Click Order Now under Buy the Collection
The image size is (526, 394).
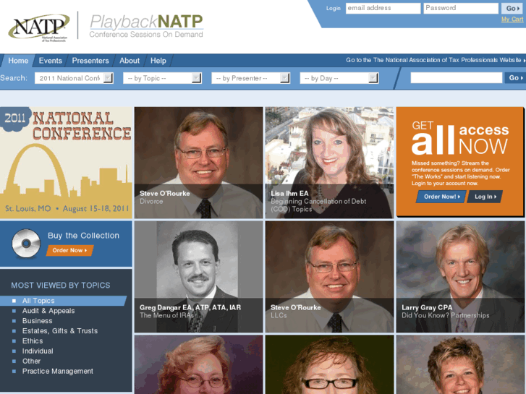click(69, 250)
